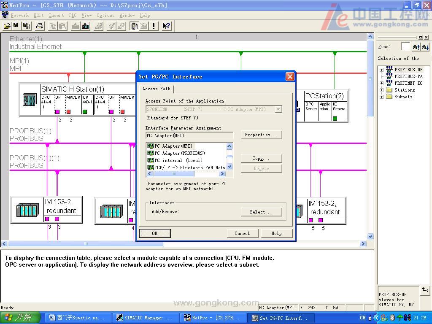This screenshot has width=432, height=324.
Task: Open the View menu
Action: [x=86, y=16]
